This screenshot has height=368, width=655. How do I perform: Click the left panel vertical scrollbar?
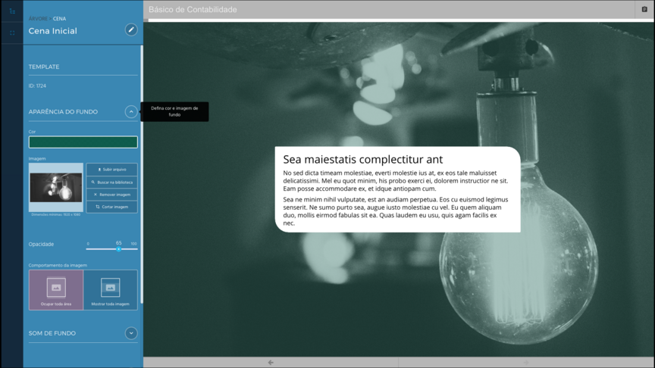[142, 174]
